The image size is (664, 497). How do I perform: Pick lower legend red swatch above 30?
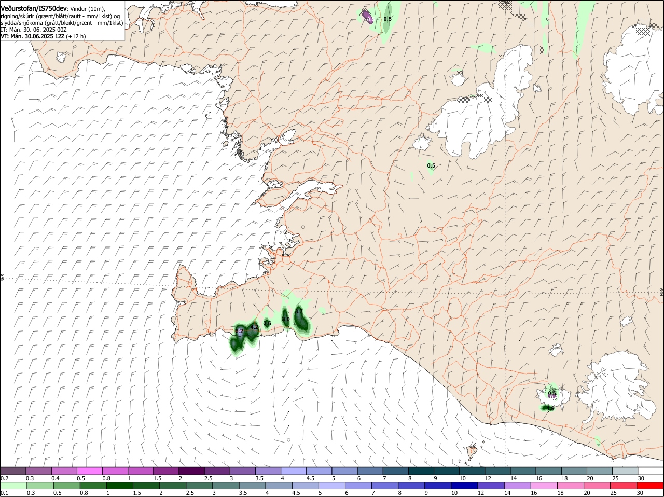click(651, 486)
